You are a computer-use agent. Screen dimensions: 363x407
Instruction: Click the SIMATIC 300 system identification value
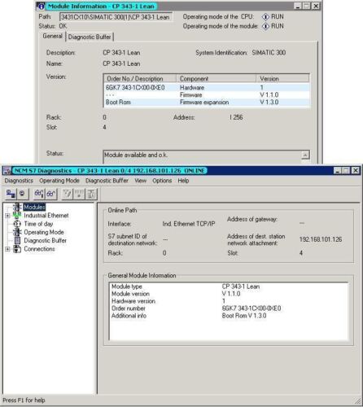coord(269,53)
